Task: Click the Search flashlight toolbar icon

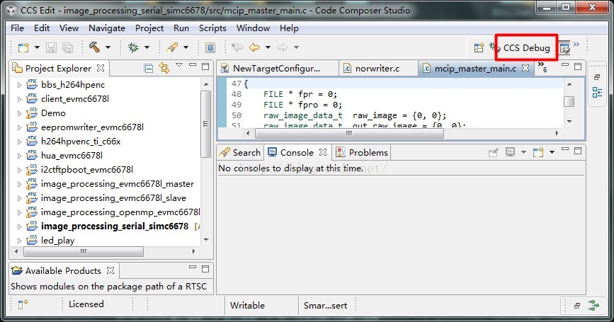Action: (172, 47)
